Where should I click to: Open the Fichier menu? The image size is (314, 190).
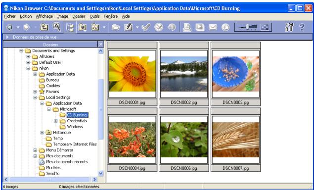point(10,16)
